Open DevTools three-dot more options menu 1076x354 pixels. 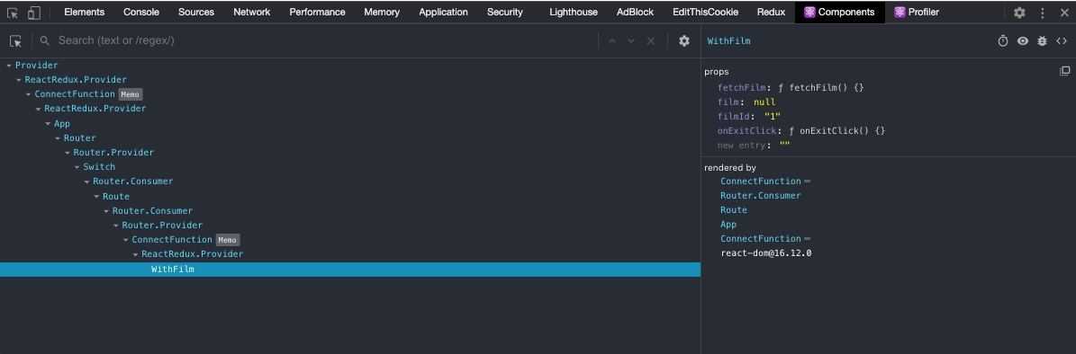point(1043,13)
